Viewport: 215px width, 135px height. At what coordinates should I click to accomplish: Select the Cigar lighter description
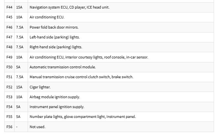pyautogui.click(x=40, y=87)
